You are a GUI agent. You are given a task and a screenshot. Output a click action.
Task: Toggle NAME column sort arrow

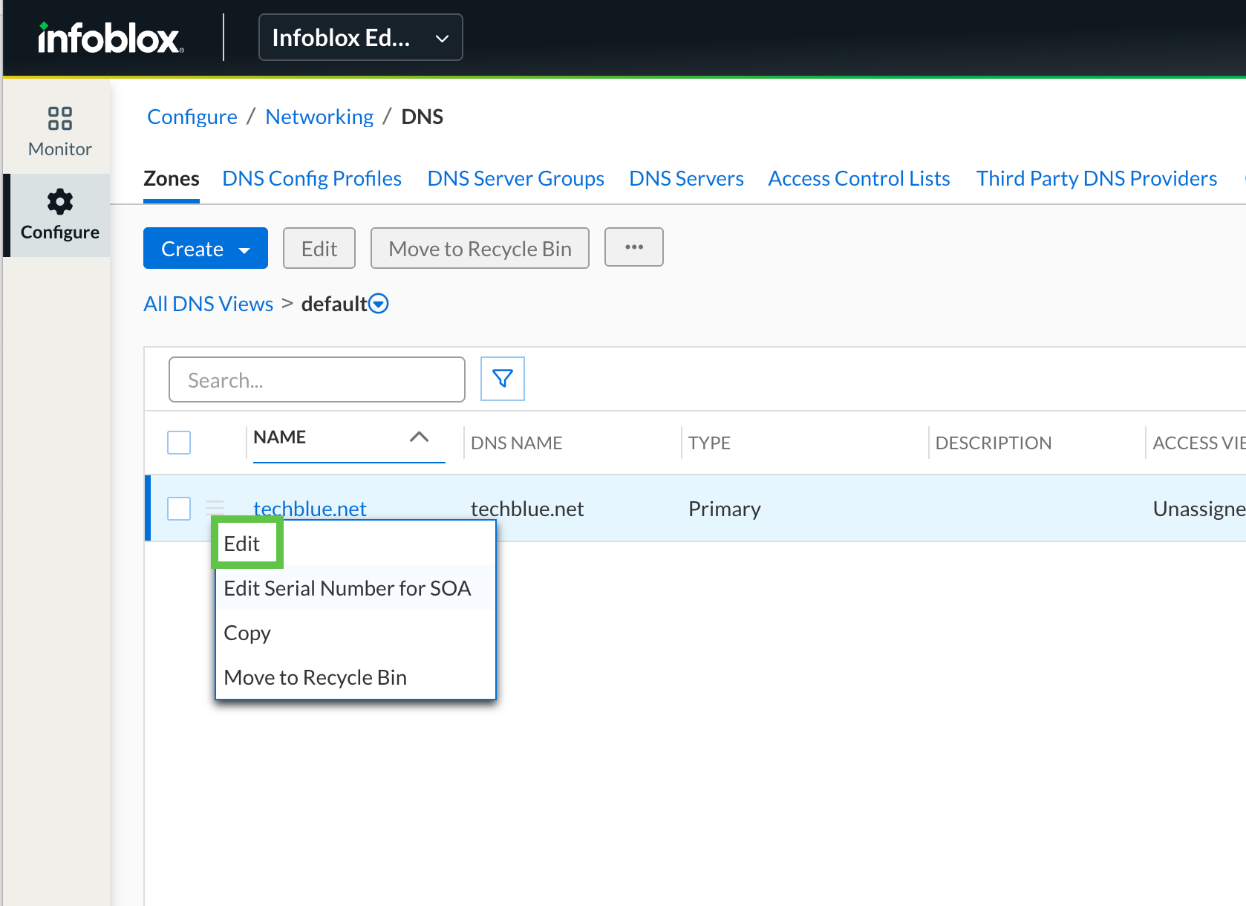419,437
